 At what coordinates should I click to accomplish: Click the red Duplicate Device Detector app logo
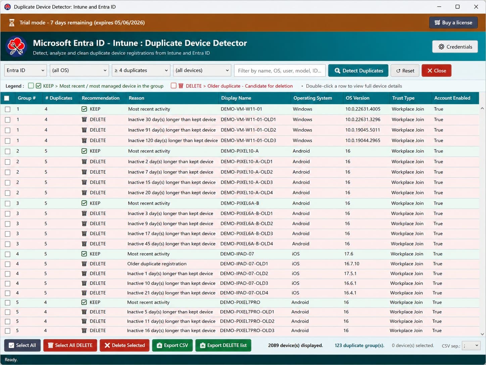16,46
